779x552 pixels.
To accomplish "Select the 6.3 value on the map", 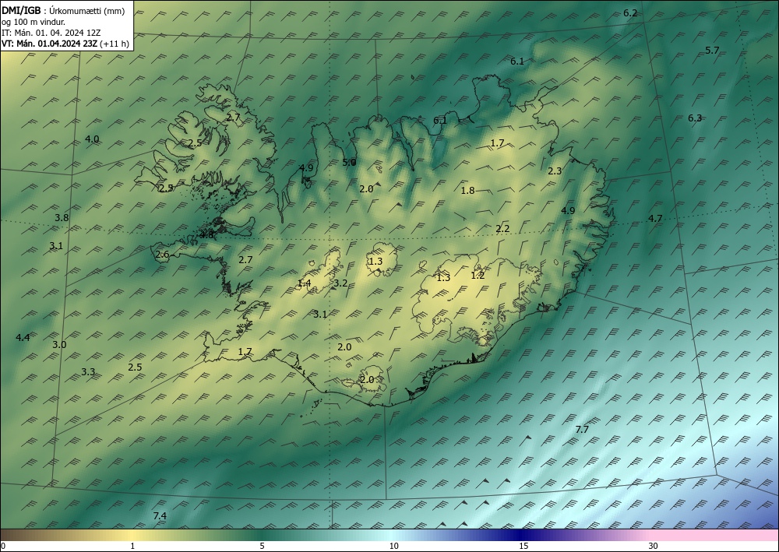I will click(x=695, y=118).
